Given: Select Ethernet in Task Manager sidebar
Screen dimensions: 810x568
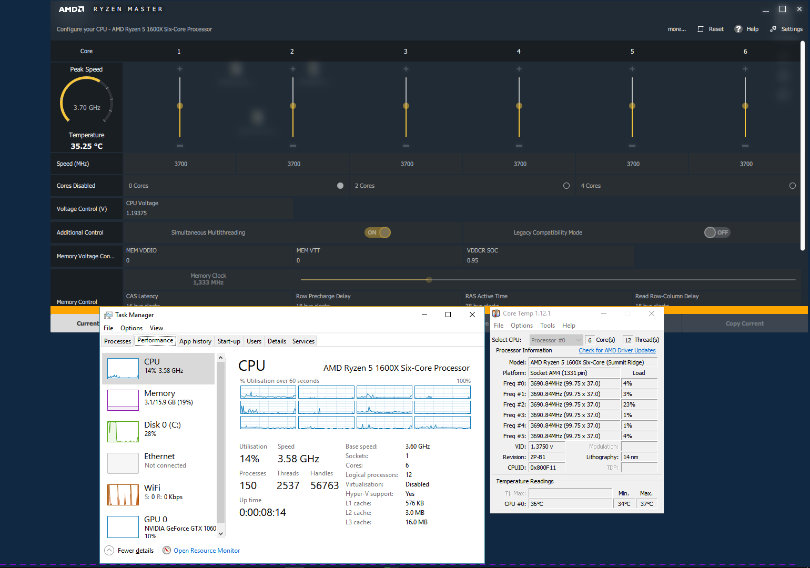Looking at the screenshot, I should [x=158, y=463].
